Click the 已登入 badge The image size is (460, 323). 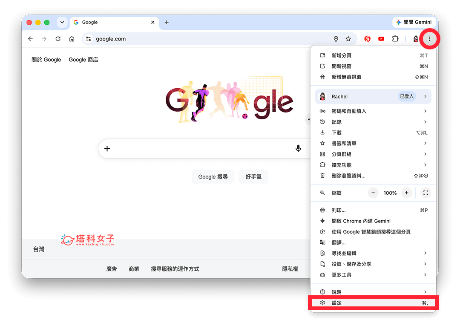click(x=407, y=97)
